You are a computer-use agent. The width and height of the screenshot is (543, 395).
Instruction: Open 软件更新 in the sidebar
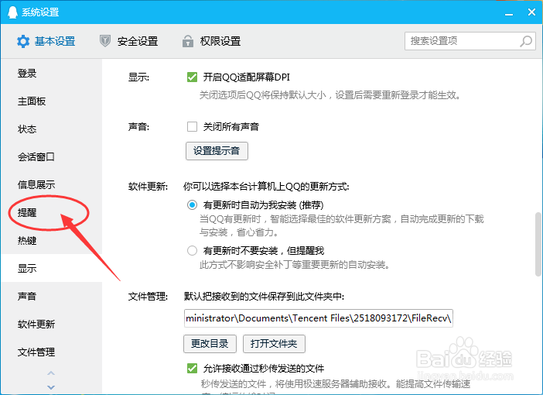pyautogui.click(x=52, y=324)
